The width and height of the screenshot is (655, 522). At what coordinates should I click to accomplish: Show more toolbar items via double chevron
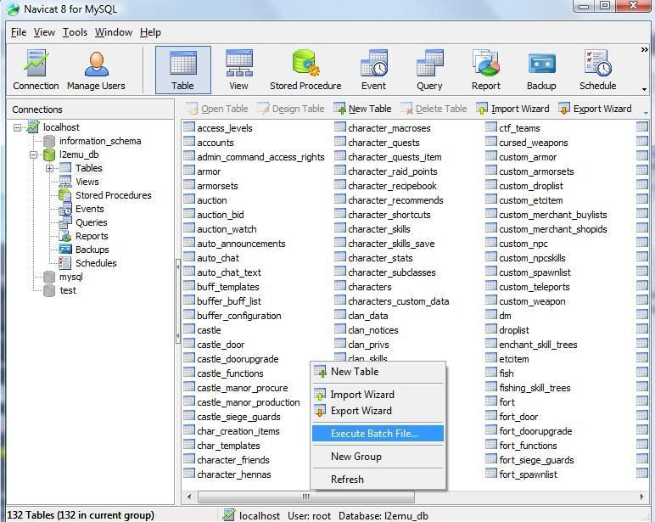point(644,50)
